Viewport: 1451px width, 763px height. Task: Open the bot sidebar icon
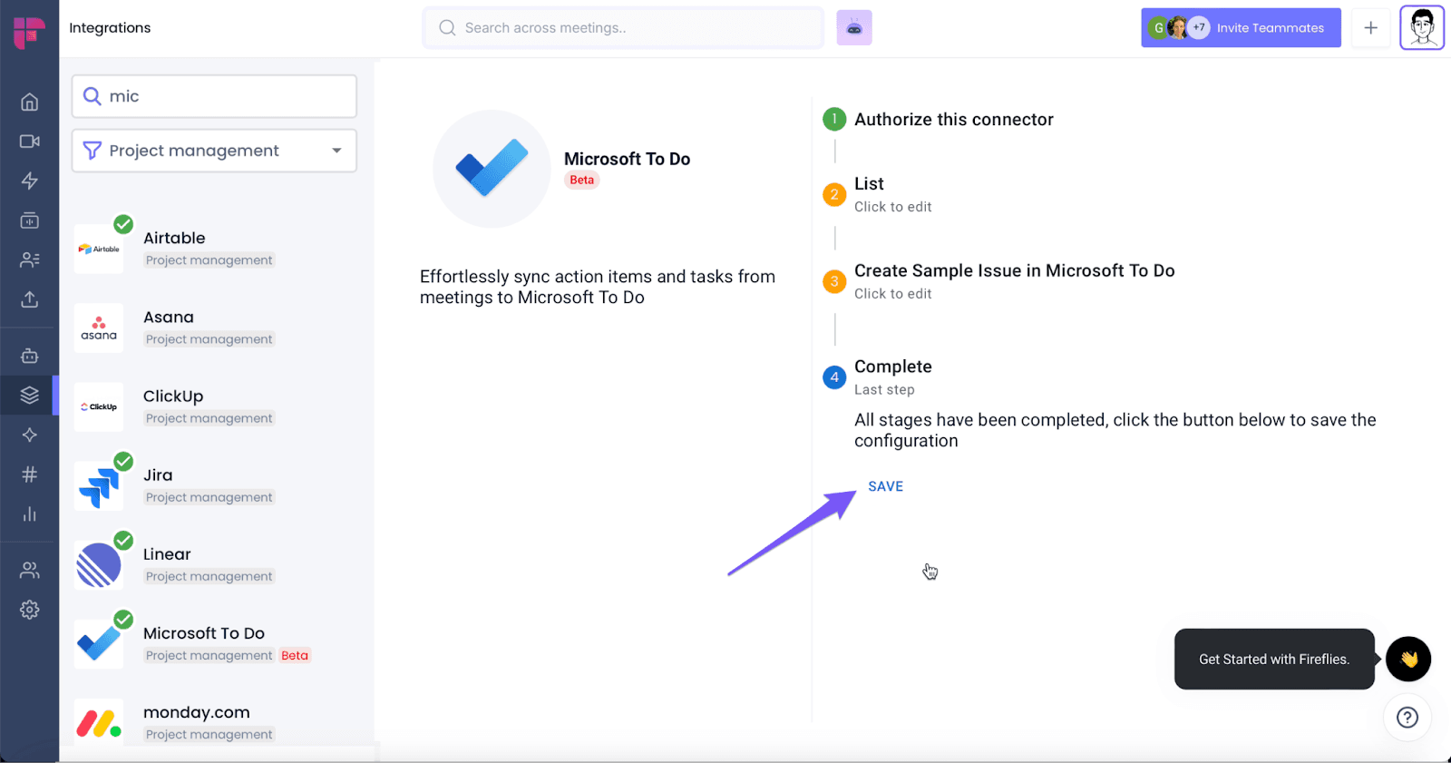pyautogui.click(x=30, y=356)
